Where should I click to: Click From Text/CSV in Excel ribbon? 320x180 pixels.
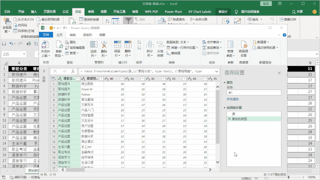(x=23, y=19)
